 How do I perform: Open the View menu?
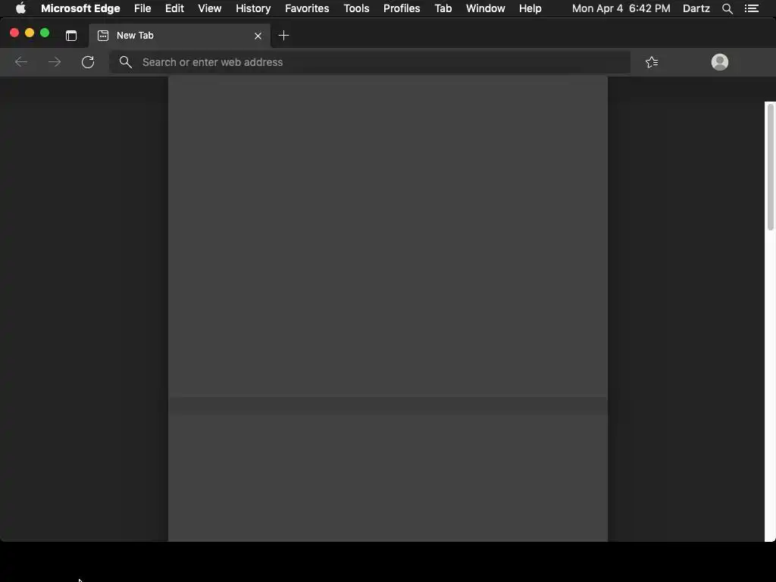click(209, 8)
